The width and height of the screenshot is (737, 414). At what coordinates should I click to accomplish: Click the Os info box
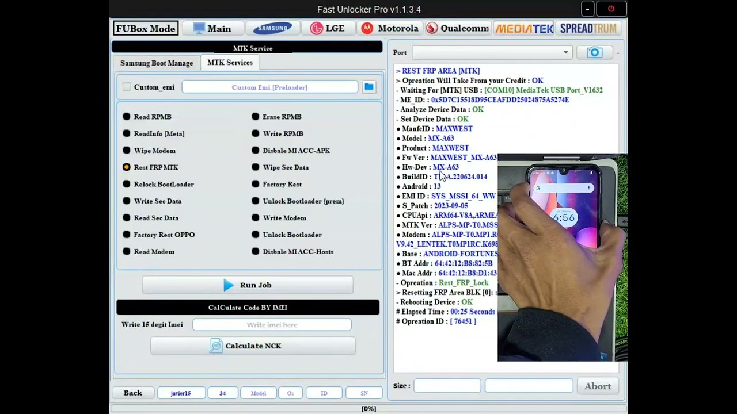click(290, 393)
